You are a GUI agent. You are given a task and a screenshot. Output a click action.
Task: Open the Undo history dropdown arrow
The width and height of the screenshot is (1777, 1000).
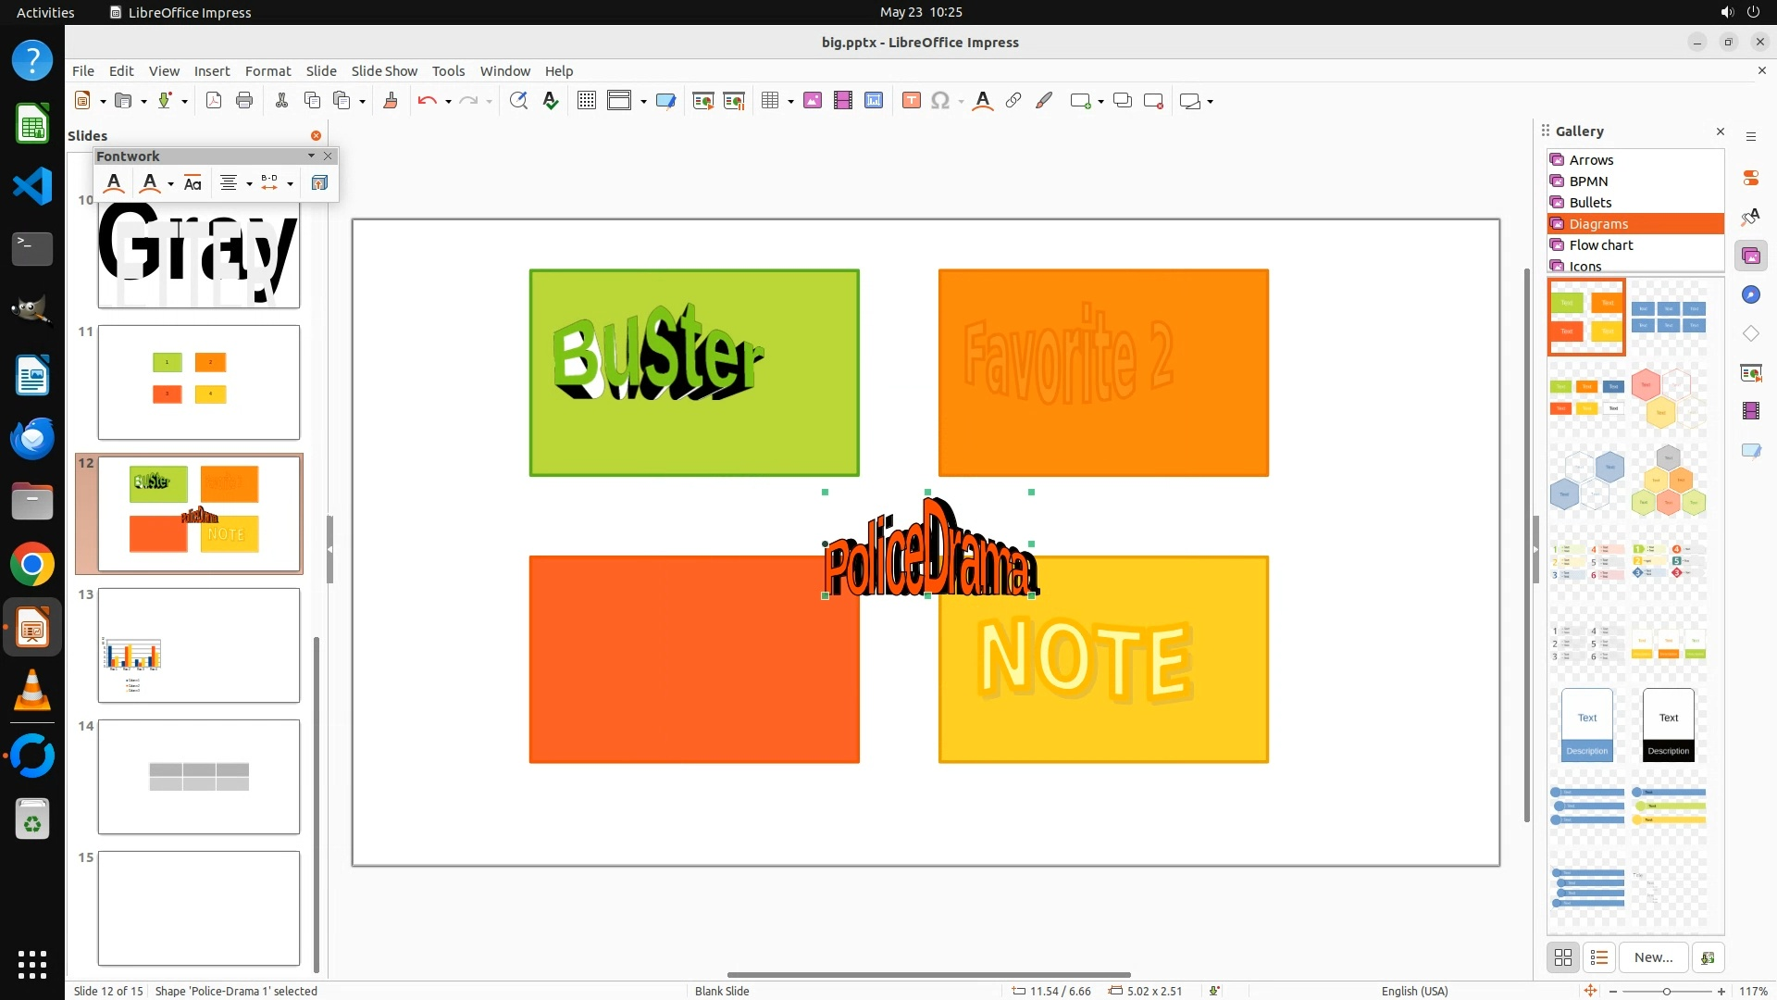pyautogui.click(x=448, y=101)
